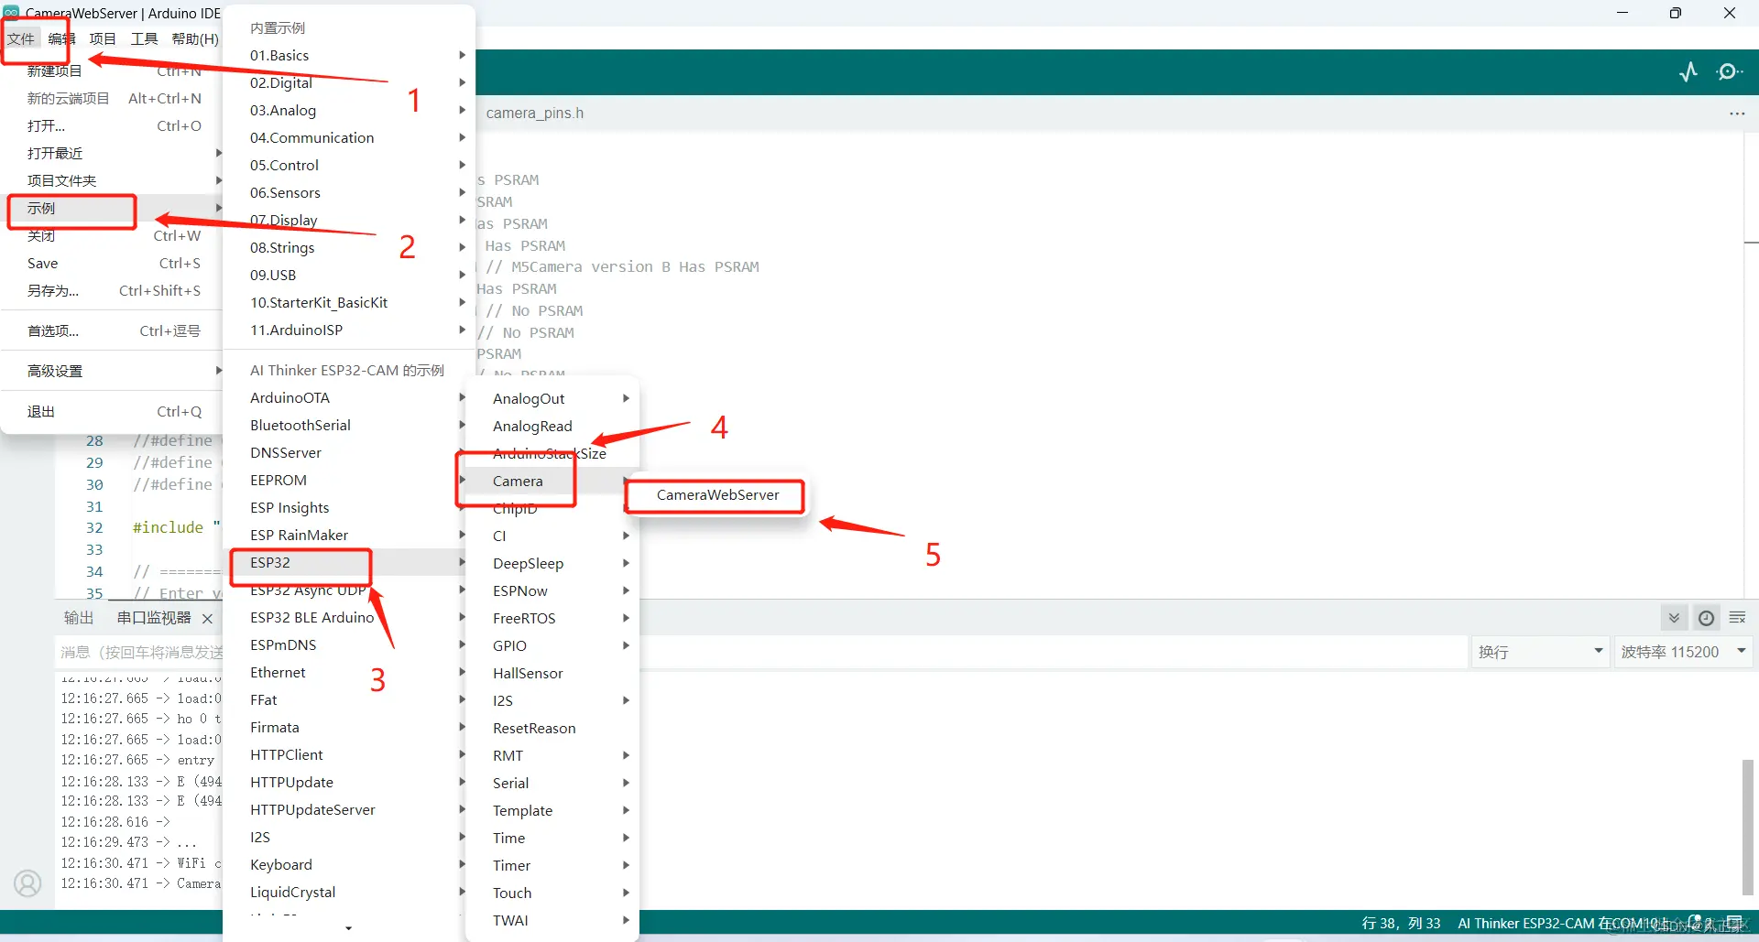Expand ESPNow examples
1759x942 pixels.
[x=552, y=590]
